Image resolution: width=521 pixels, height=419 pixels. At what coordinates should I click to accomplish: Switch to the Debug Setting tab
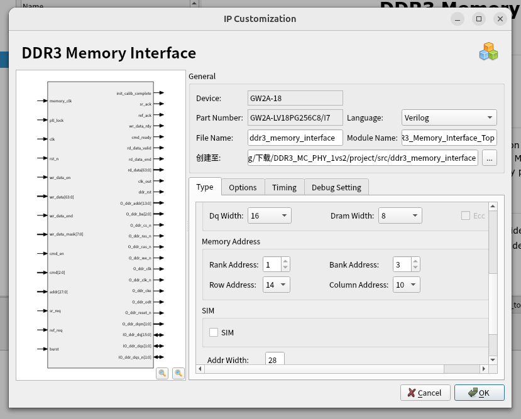pyautogui.click(x=336, y=188)
